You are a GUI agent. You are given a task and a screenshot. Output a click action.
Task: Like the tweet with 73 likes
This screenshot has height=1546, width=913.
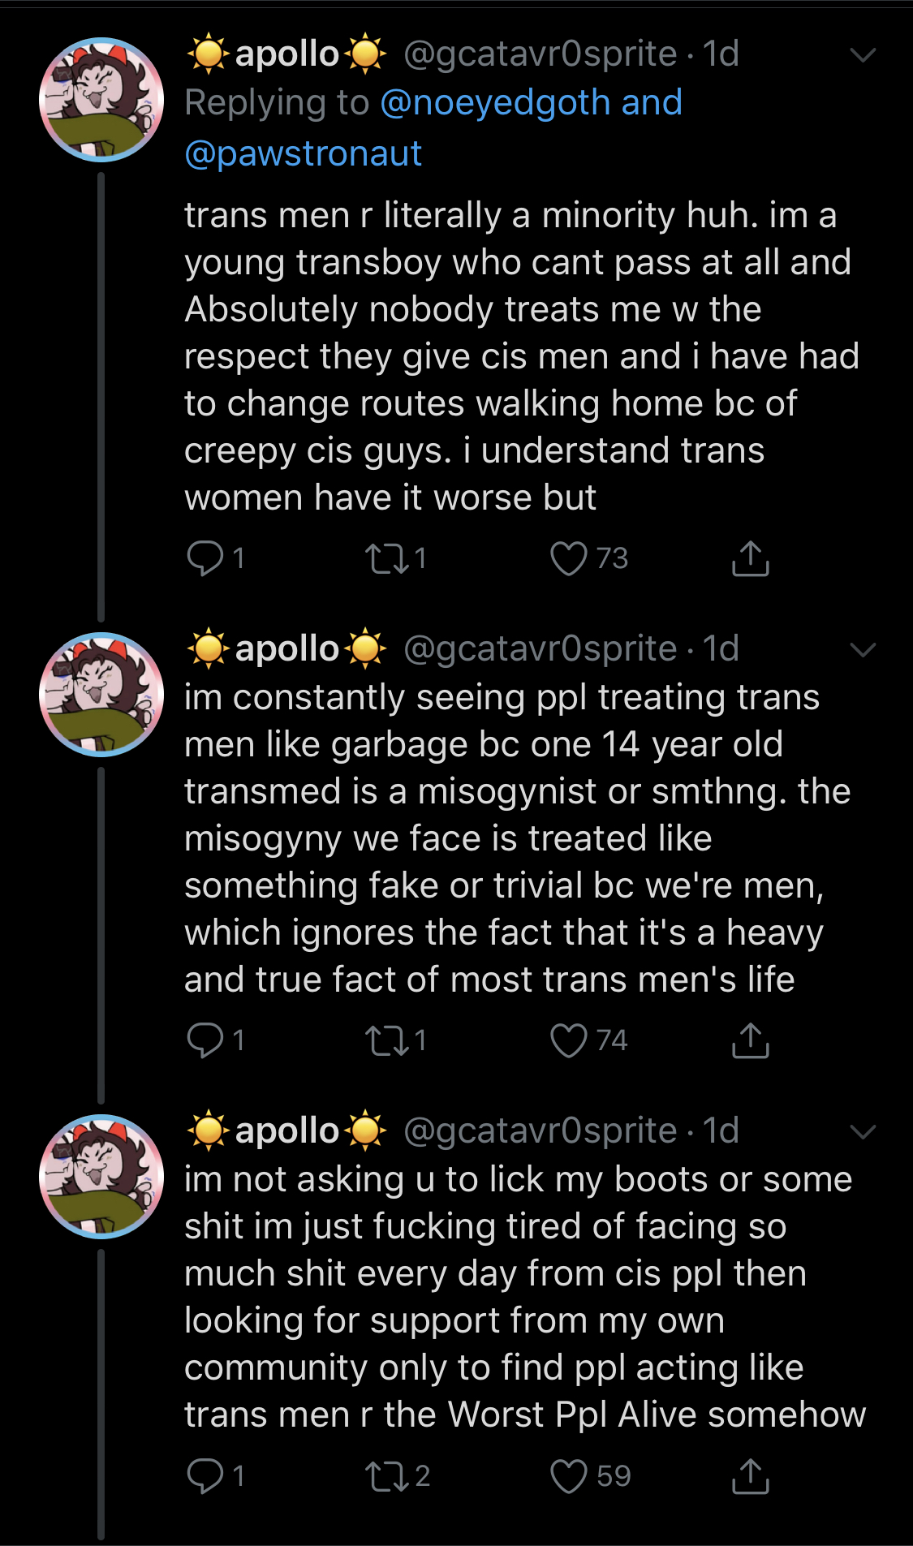coord(569,558)
